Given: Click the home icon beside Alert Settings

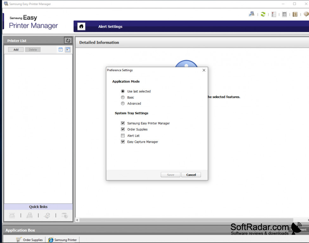Looking at the screenshot, I should click(81, 26).
